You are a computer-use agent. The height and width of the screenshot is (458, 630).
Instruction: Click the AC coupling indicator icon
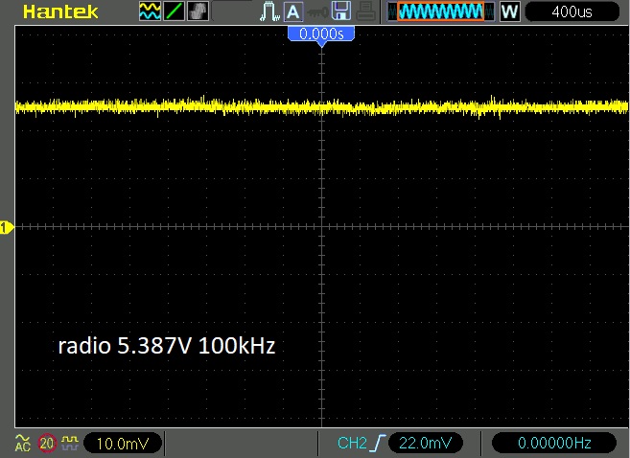point(22,443)
